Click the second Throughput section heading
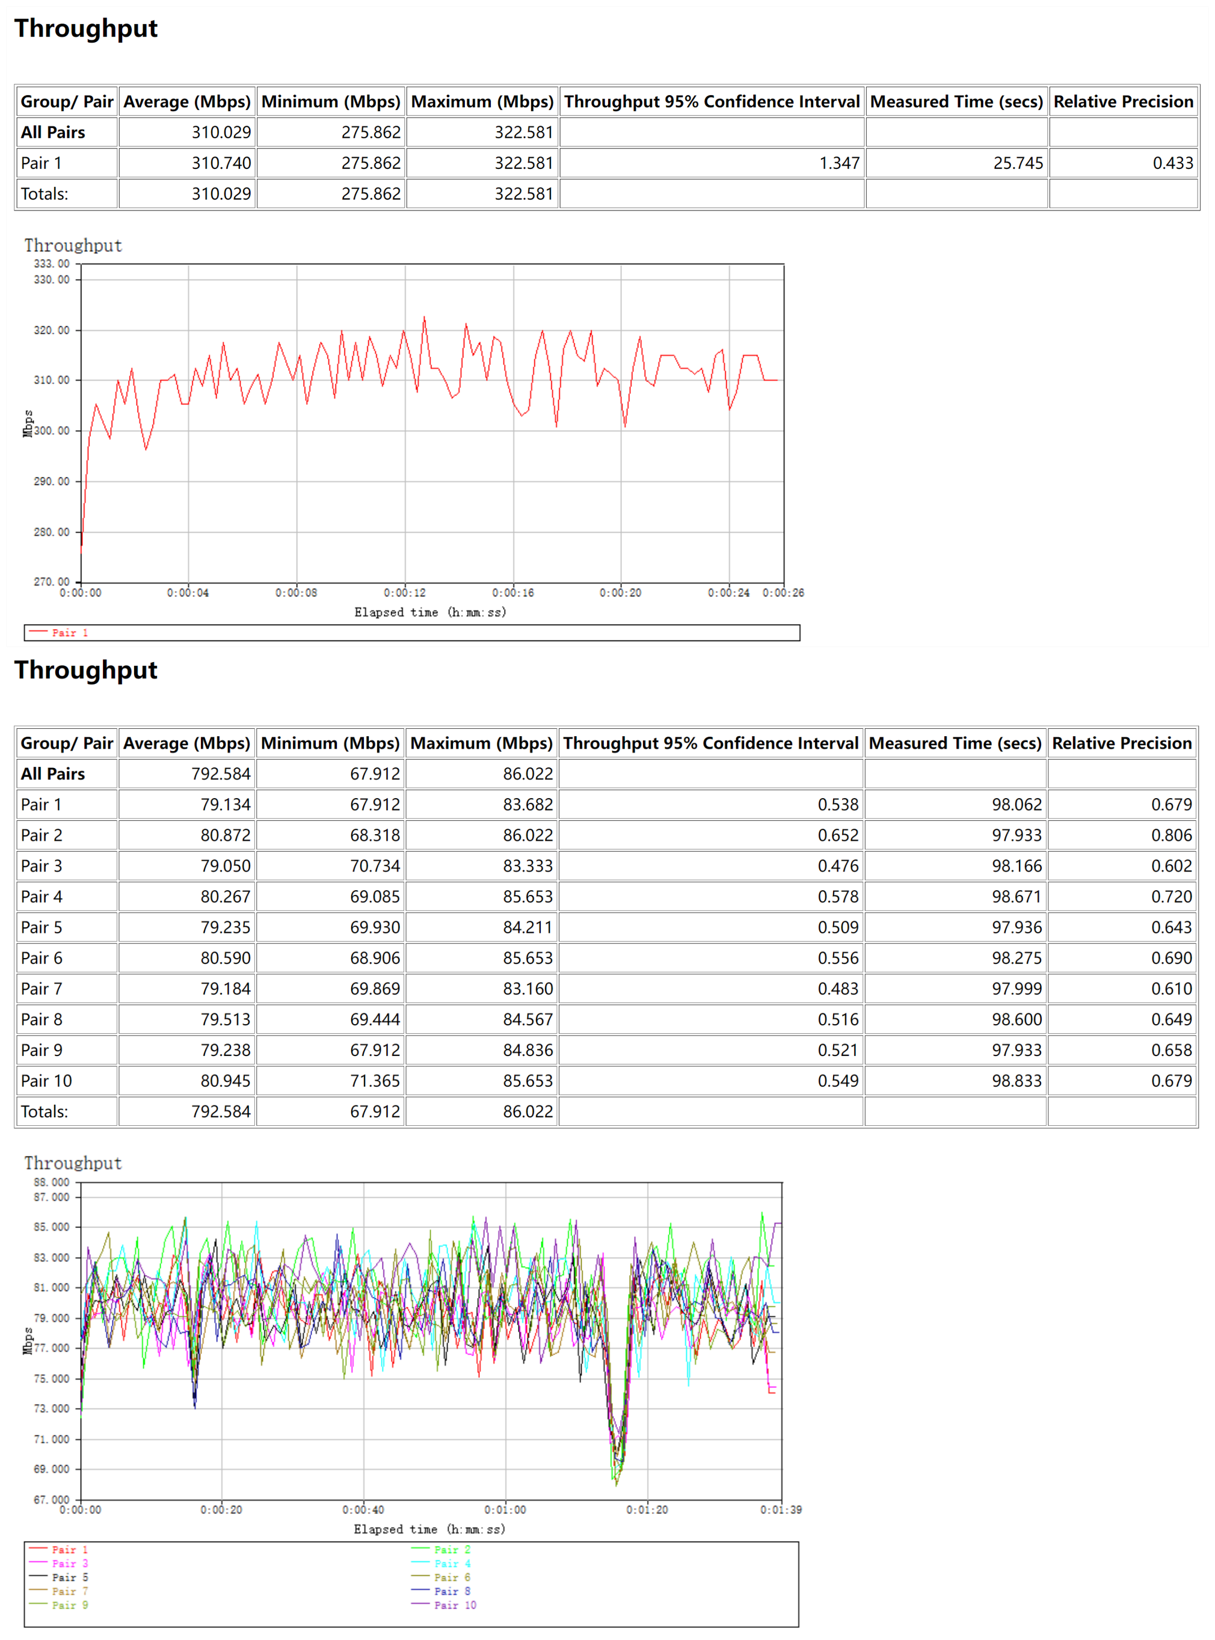Image resolution: width=1215 pixels, height=1640 pixels. [x=86, y=670]
